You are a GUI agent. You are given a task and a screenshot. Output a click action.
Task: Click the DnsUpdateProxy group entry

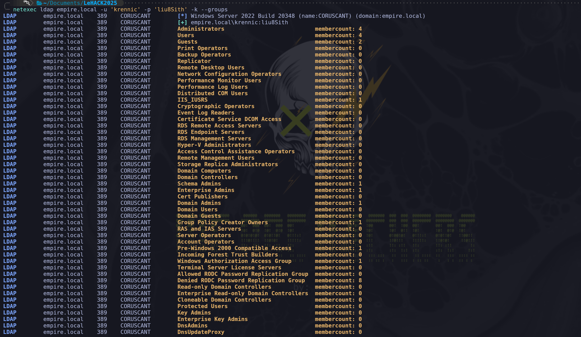tap(201, 332)
